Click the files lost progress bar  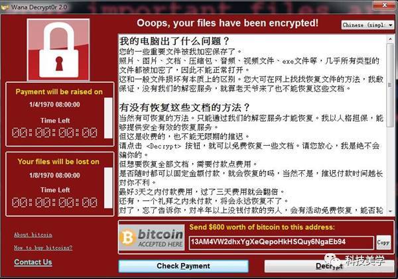[x=108, y=188]
